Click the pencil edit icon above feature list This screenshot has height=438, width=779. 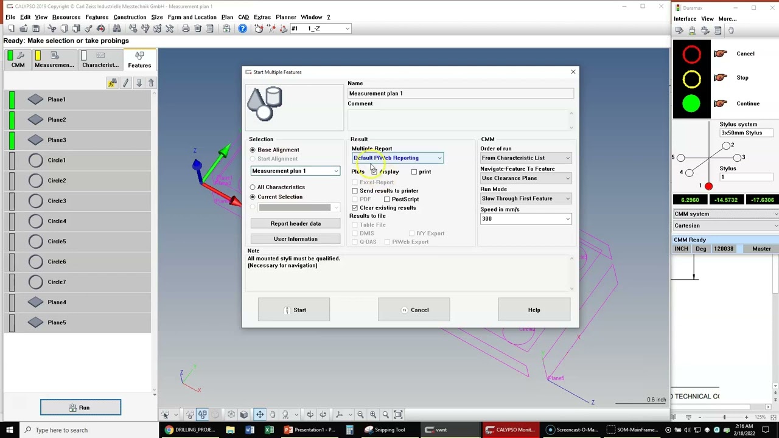pyautogui.click(x=126, y=83)
